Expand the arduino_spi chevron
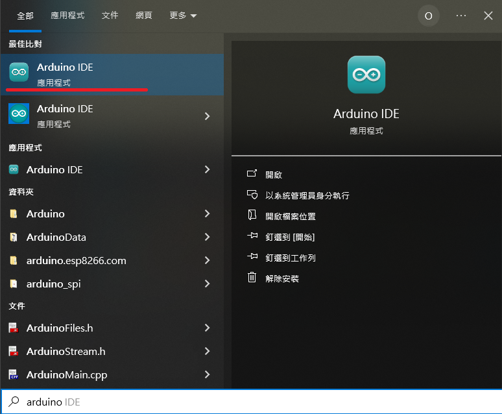The width and height of the screenshot is (502, 414). (207, 284)
